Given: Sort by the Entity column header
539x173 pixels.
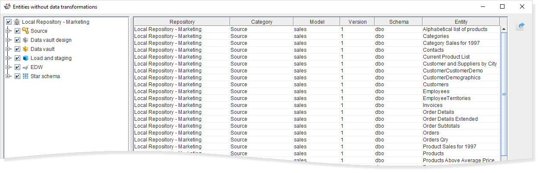Looking at the screenshot, I should click(x=460, y=22).
